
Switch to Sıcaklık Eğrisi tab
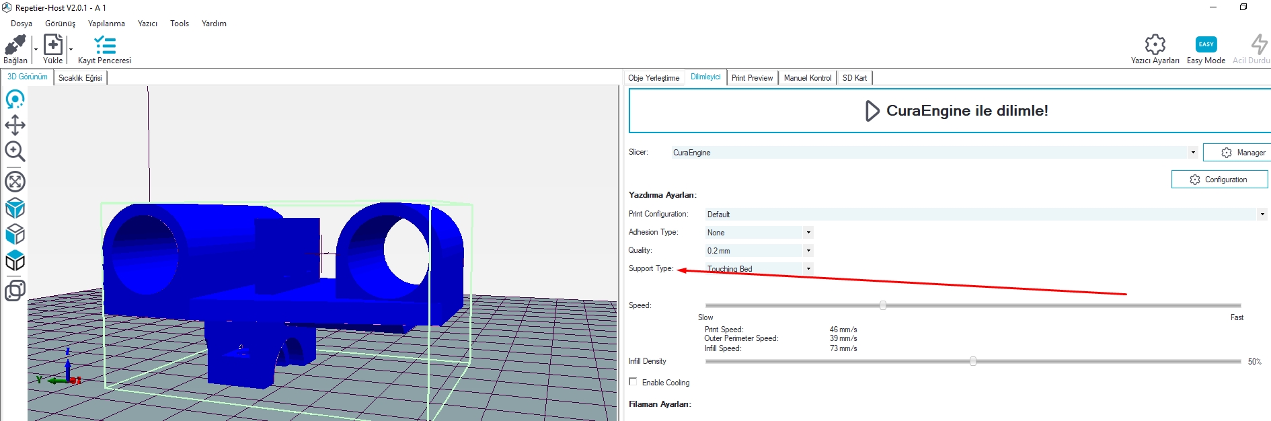80,78
